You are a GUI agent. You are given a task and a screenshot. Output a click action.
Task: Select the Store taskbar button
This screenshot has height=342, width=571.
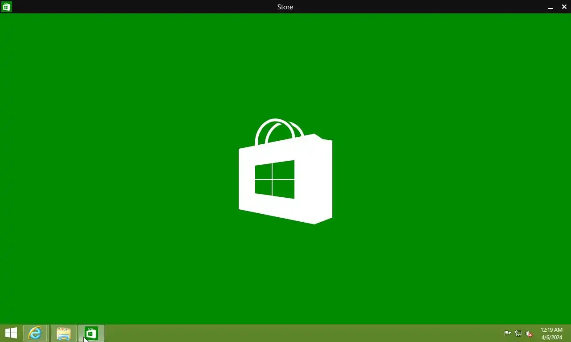(91, 333)
